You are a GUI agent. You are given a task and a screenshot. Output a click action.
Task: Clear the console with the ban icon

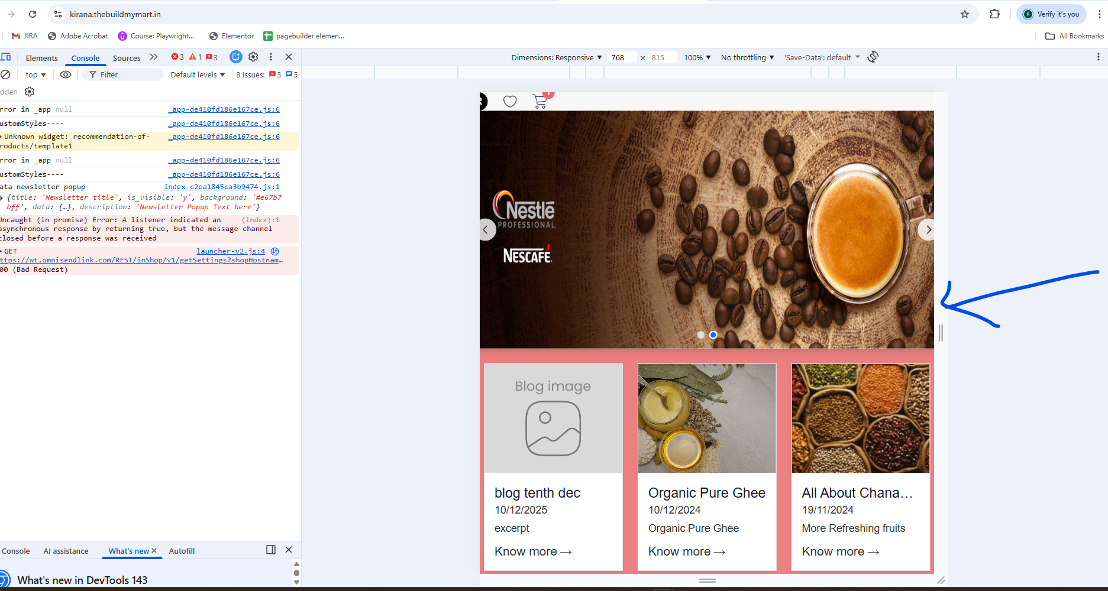coord(5,74)
